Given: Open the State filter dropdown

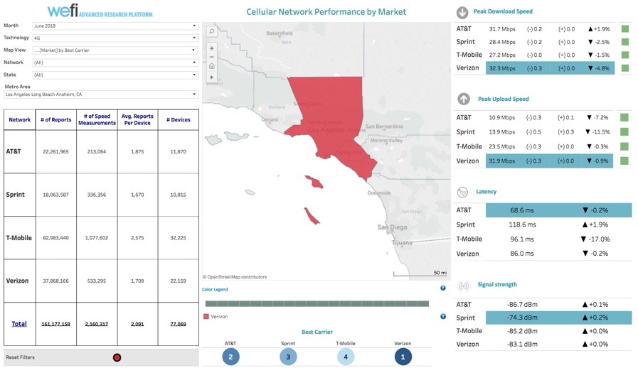Looking at the screenshot, I should click(x=115, y=75).
